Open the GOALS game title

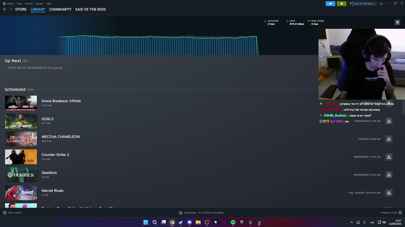(x=47, y=119)
